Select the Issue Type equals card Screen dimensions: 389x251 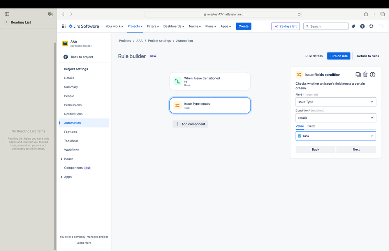click(x=210, y=105)
